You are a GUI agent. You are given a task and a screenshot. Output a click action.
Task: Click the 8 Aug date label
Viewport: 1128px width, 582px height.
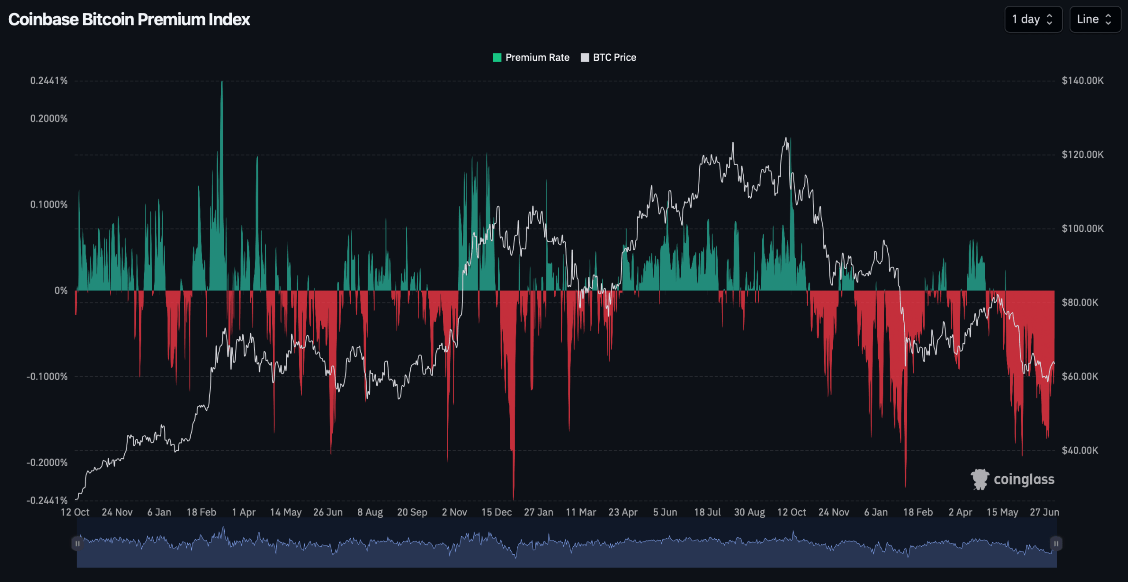tap(370, 512)
